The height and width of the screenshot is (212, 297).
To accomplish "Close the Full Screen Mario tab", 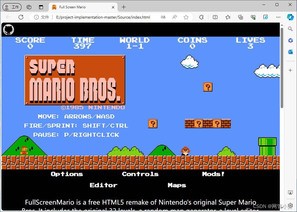I will tap(113, 7).
